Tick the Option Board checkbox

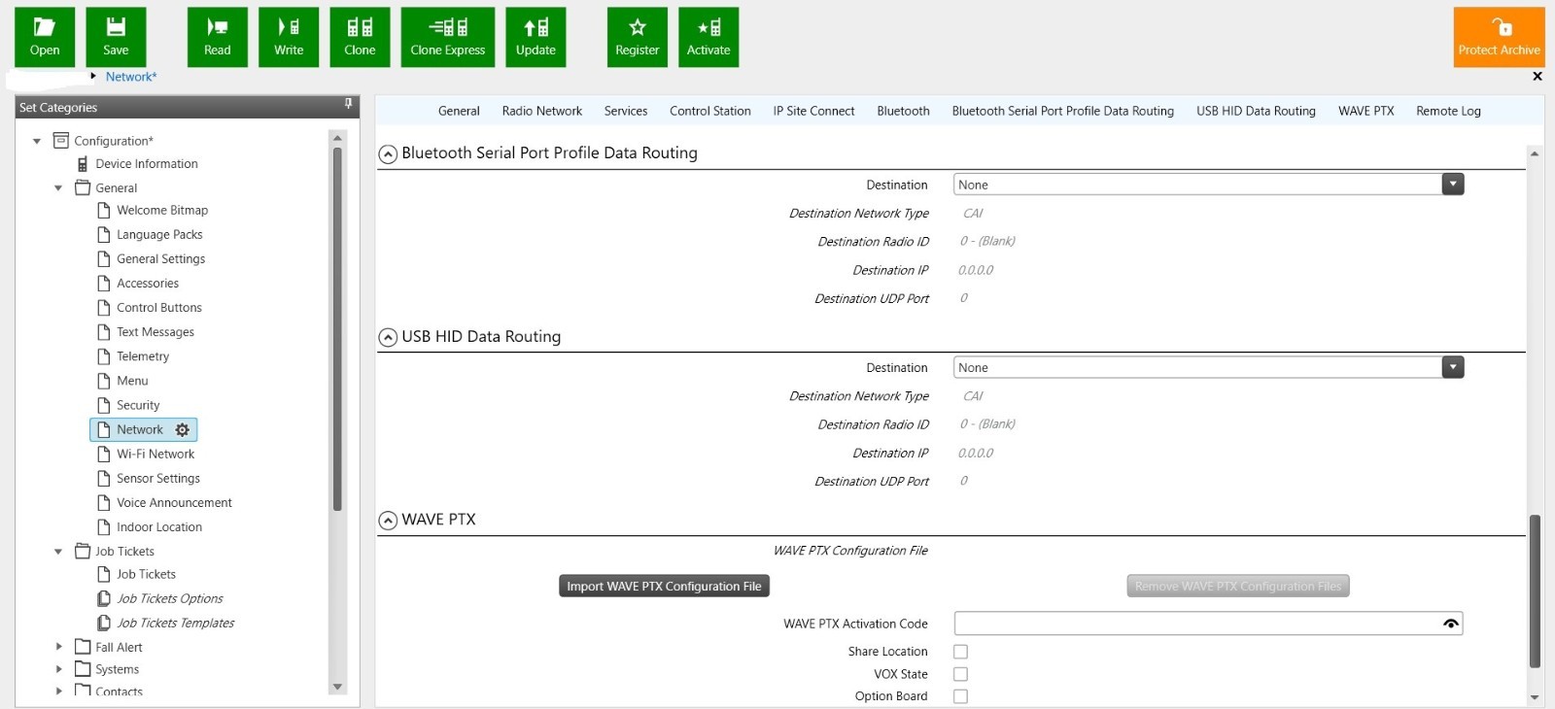coord(960,696)
